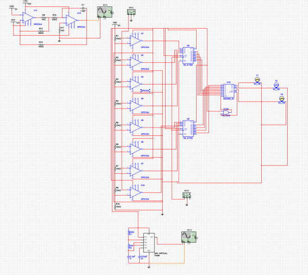Select op-amp comparator U2
The image size is (308, 275).
(x=135, y=62)
